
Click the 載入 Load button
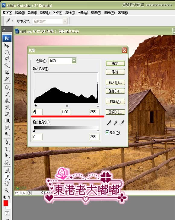pos(115,82)
